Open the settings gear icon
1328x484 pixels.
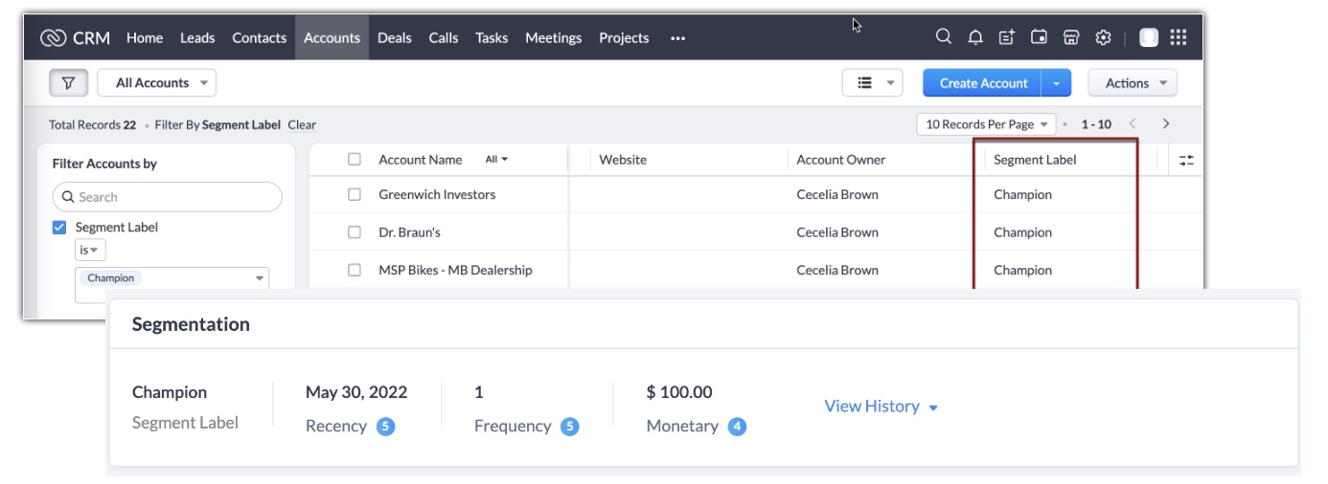click(1103, 37)
